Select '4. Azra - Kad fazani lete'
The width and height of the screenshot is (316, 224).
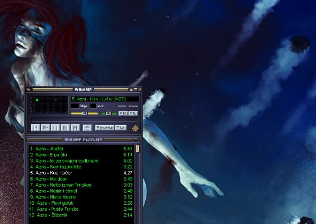coord(81,167)
